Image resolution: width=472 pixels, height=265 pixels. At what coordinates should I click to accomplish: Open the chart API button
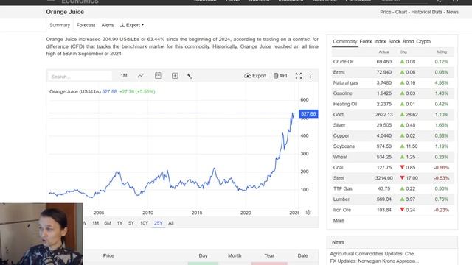tap(280, 76)
